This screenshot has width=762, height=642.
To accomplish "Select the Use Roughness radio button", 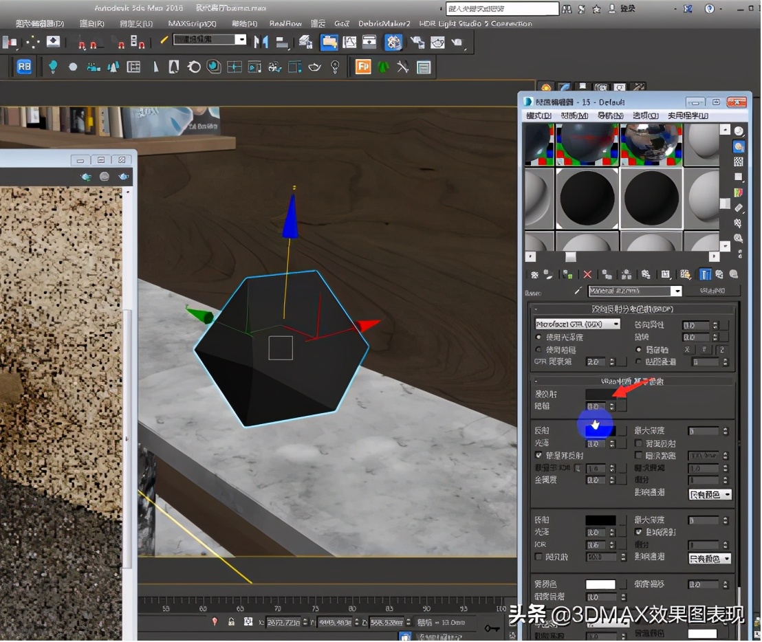I will [x=538, y=351].
